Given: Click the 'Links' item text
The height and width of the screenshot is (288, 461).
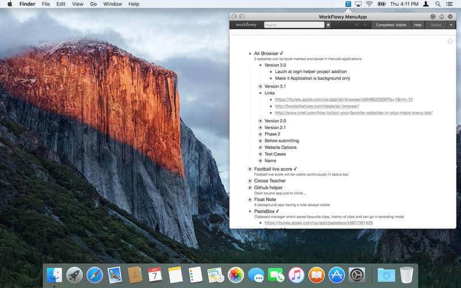Looking at the screenshot, I should tap(270, 93).
